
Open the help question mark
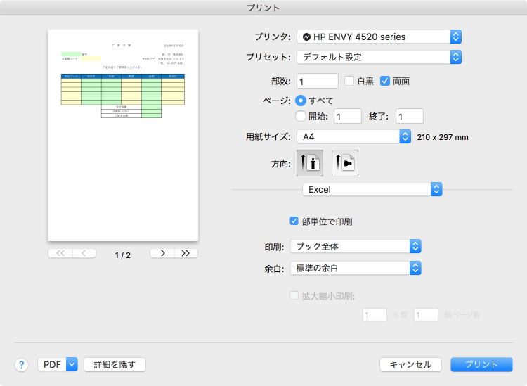click(x=21, y=364)
